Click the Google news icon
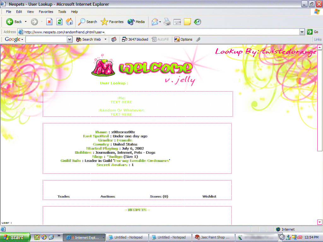This screenshot has height=242, width=323. click(114, 39)
